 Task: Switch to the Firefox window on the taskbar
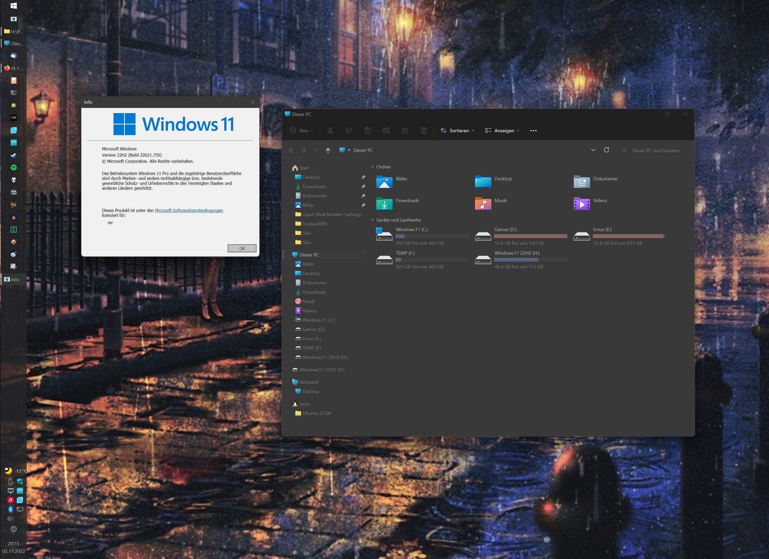[x=13, y=68]
